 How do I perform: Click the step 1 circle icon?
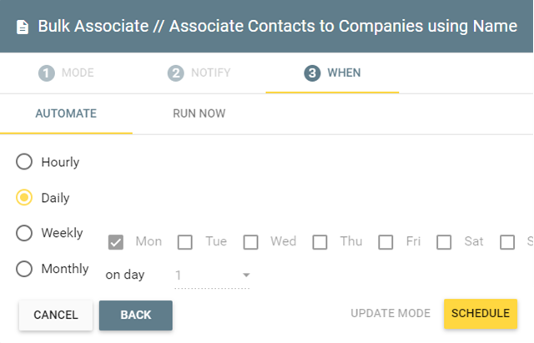tap(47, 73)
